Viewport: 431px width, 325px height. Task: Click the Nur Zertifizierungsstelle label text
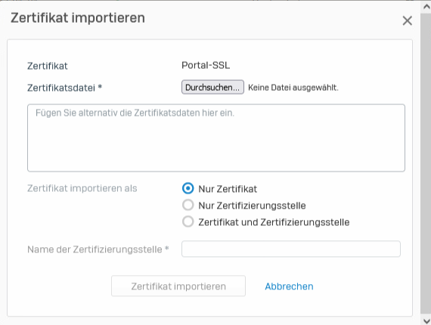click(252, 206)
